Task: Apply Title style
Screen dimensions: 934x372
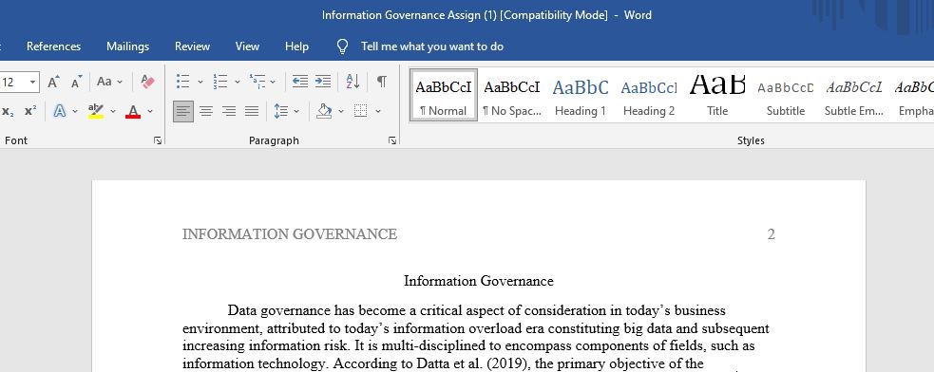Action: [x=717, y=95]
